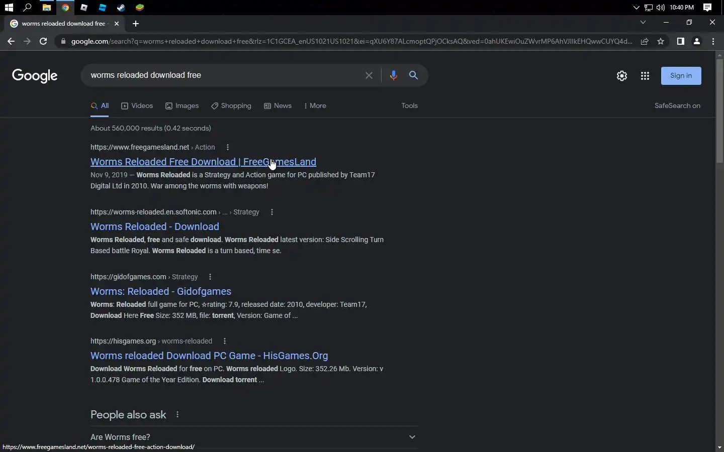Click the Chrome icon in the taskbar
This screenshot has height=452, width=724.
65,8
